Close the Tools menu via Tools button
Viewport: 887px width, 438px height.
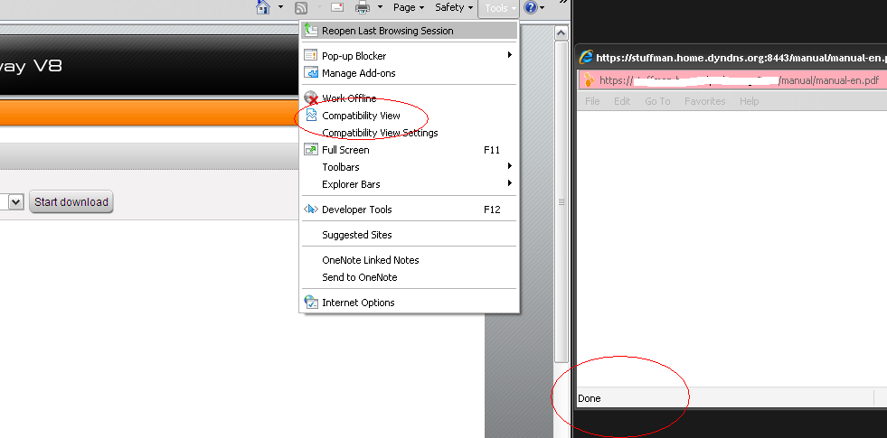(x=498, y=8)
